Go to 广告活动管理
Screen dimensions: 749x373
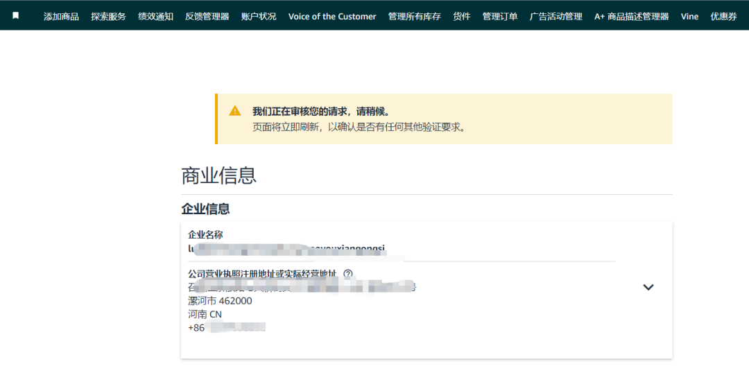point(556,17)
